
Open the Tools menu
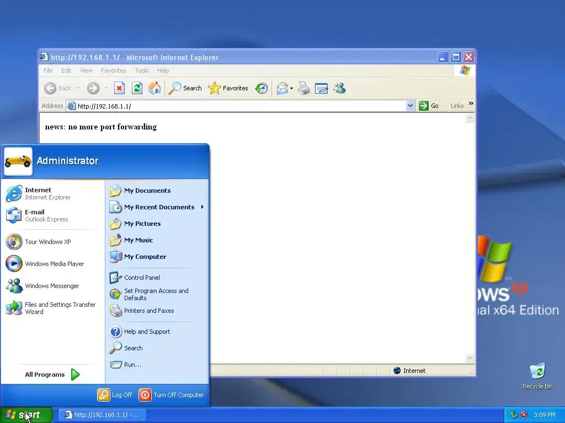tap(142, 70)
